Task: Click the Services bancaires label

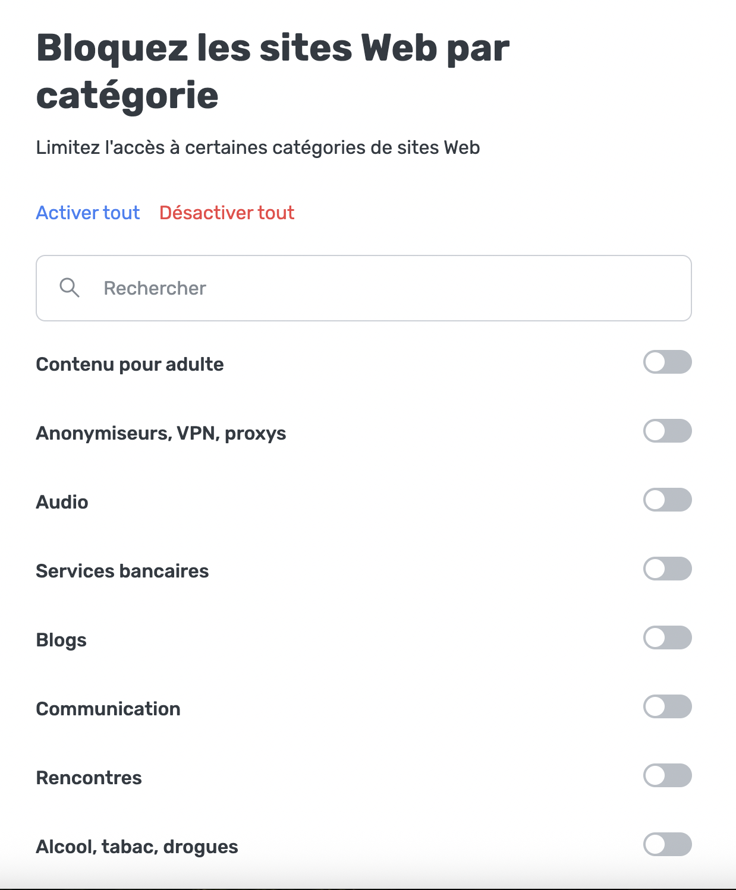Action: click(x=122, y=571)
